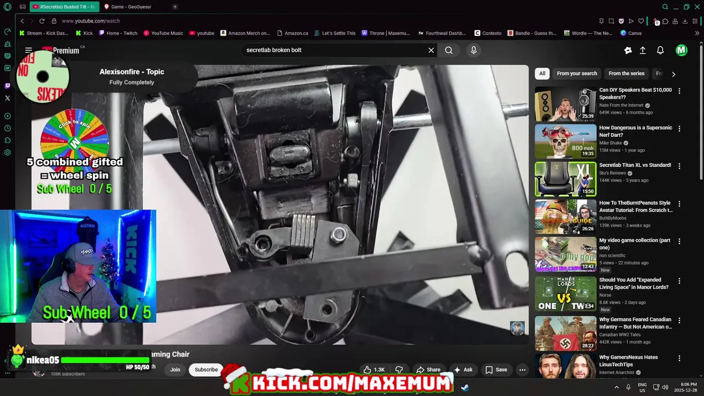Screen dimensions: 704x396
Task: Search YouTube with voice microphone
Action: [474, 50]
